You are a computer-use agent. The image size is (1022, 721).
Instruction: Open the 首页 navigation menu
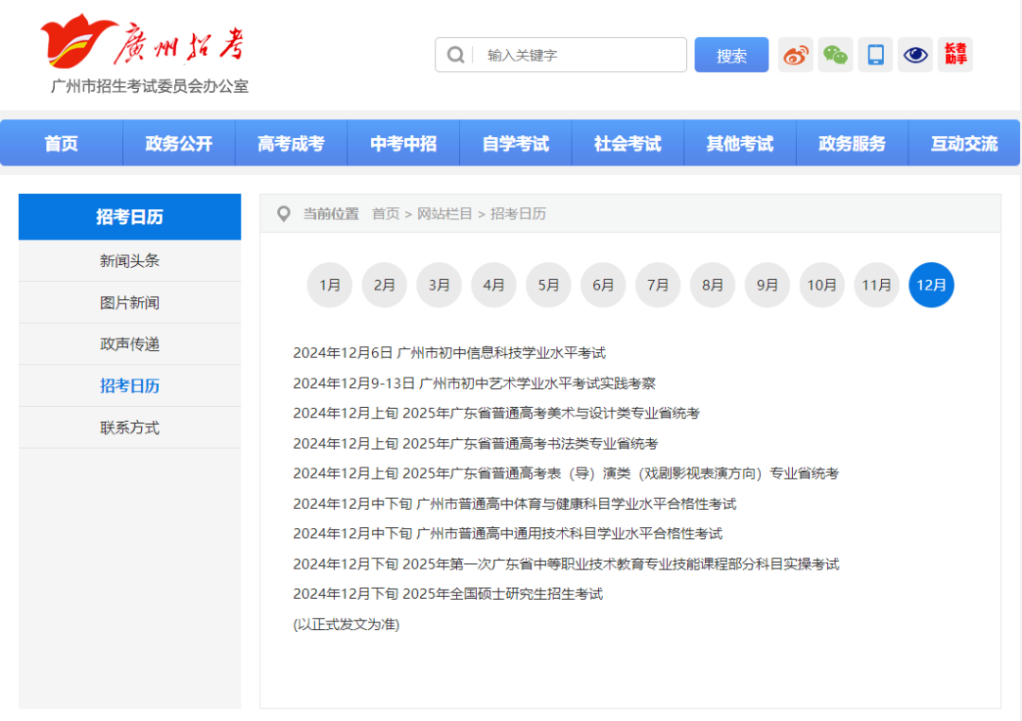(x=62, y=144)
